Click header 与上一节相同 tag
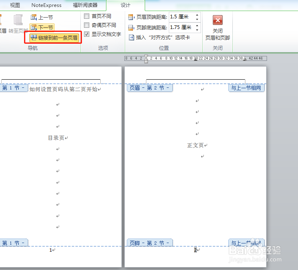This screenshot has width=298, height=270. [246, 88]
